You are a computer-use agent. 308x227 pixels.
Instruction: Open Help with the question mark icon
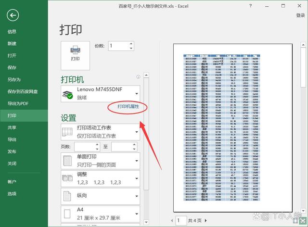pyautogui.click(x=250, y=5)
